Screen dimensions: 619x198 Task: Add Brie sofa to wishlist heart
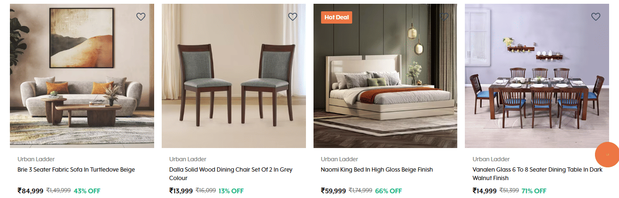pos(140,16)
